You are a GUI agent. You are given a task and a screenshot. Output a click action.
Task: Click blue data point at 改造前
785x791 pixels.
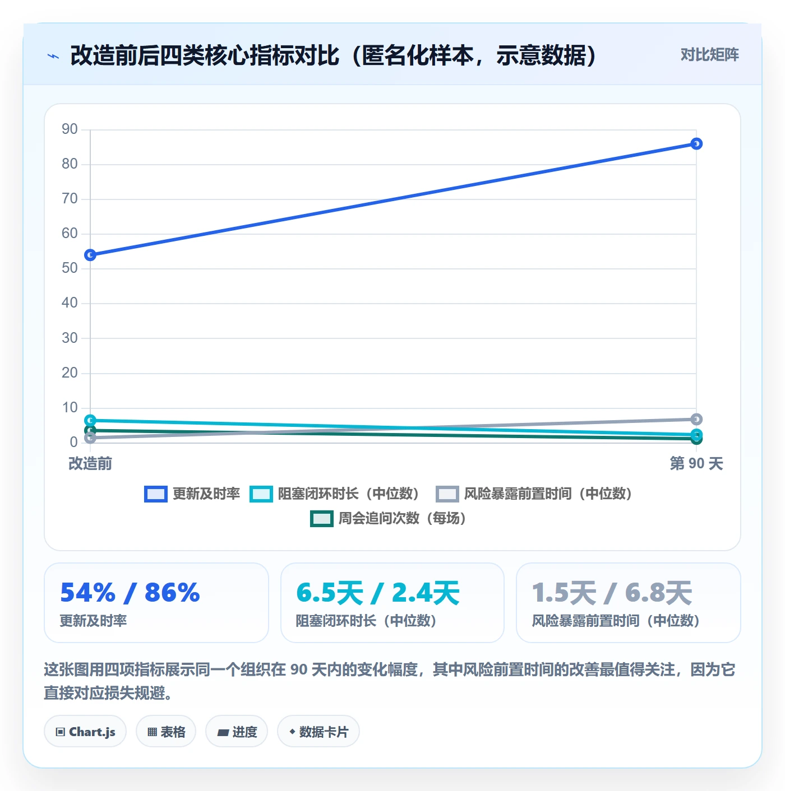click(x=90, y=255)
